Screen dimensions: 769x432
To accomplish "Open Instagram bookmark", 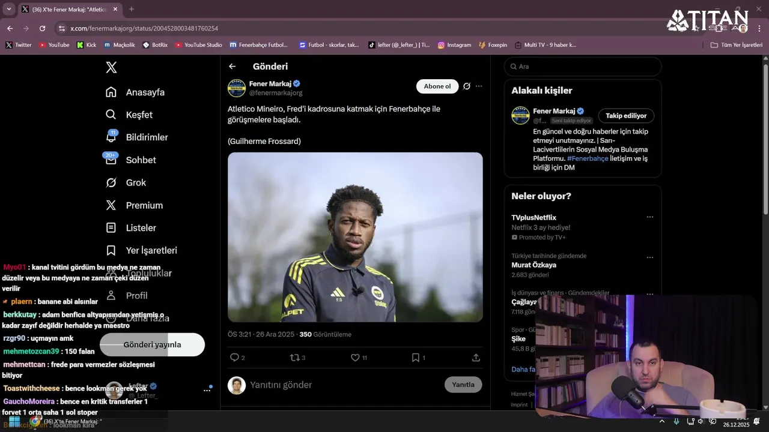I will (454, 45).
